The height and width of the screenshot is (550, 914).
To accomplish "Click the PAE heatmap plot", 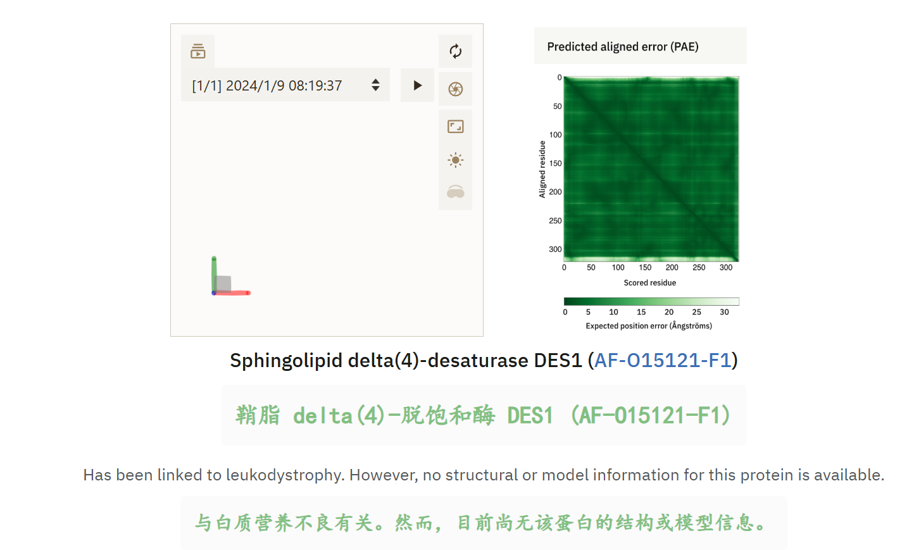I will point(651,169).
